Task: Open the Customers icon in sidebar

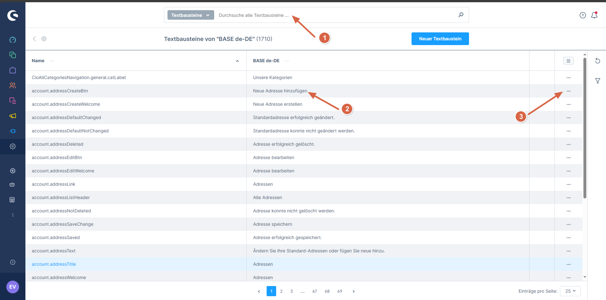Action: tap(13, 85)
